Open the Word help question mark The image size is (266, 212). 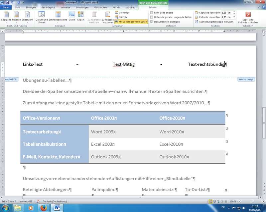[264, 7]
